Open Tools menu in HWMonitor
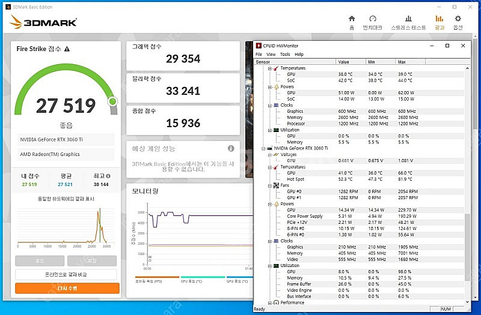 pyautogui.click(x=284, y=54)
